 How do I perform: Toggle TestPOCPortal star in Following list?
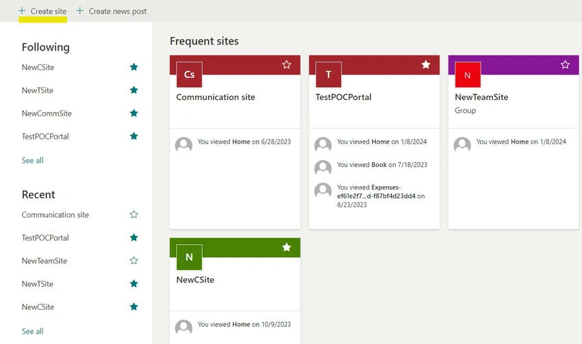(x=134, y=136)
